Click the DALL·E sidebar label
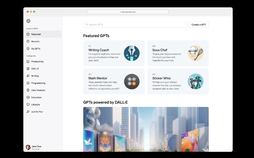This screenshot has width=254, height=158. click(x=35, y=68)
